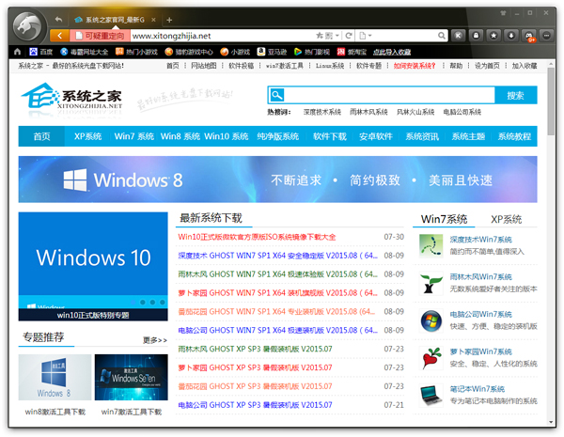The image size is (564, 437).
Task: Close the 系统之家官网 tab
Action: click(x=153, y=20)
